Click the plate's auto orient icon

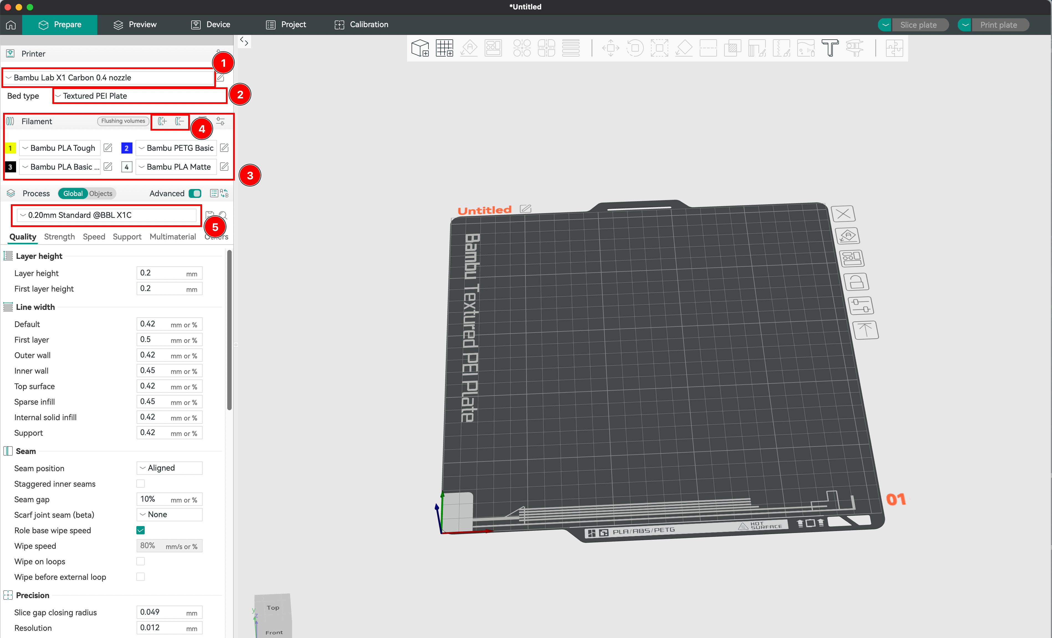[x=847, y=236]
